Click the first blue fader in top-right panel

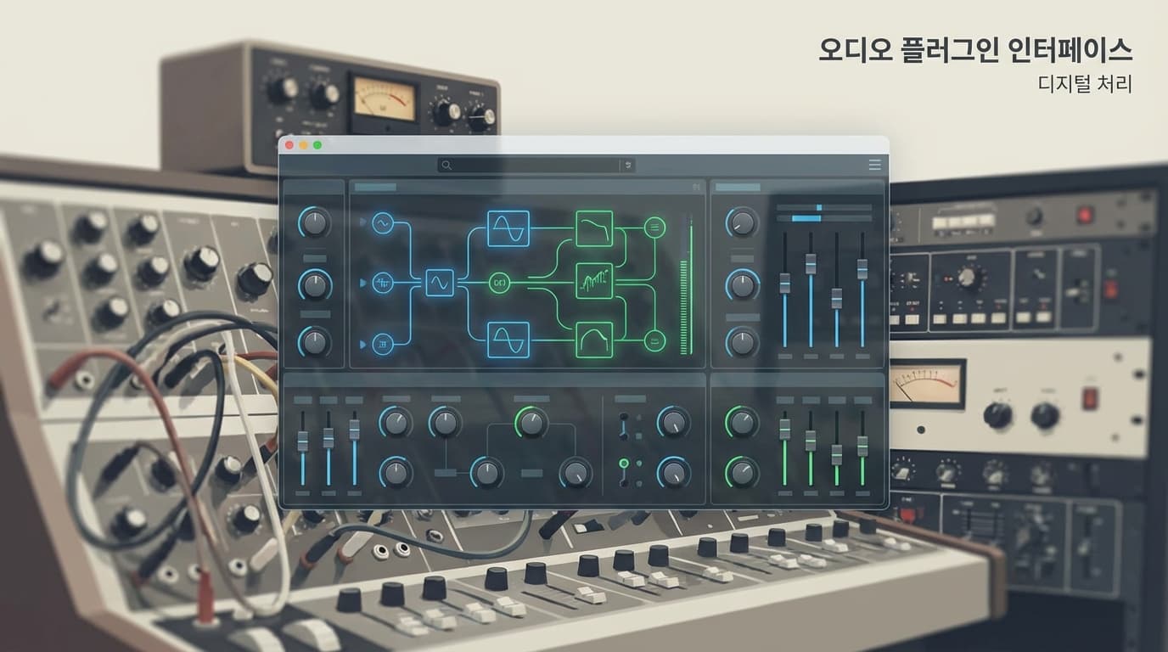tap(785, 284)
